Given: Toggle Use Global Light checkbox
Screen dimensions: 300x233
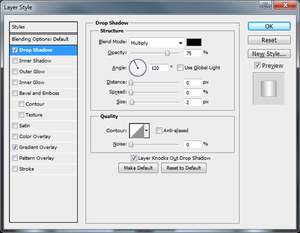Looking at the screenshot, I should (180, 67).
